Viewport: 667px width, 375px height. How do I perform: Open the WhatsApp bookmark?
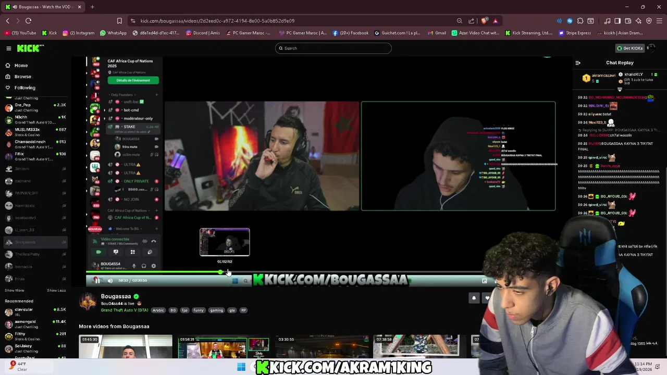pyautogui.click(x=113, y=33)
